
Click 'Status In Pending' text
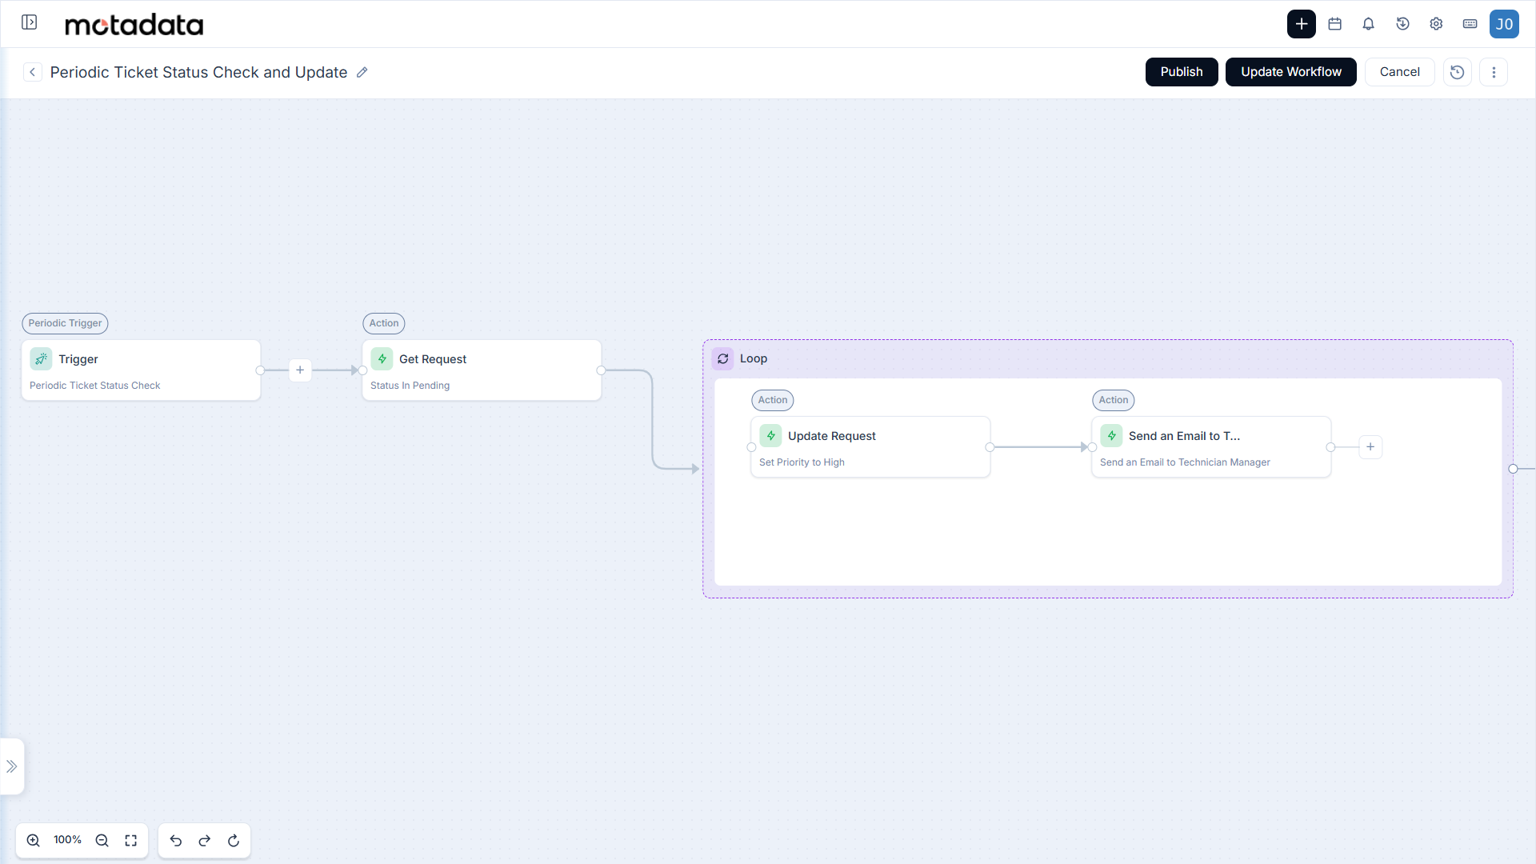[410, 386]
